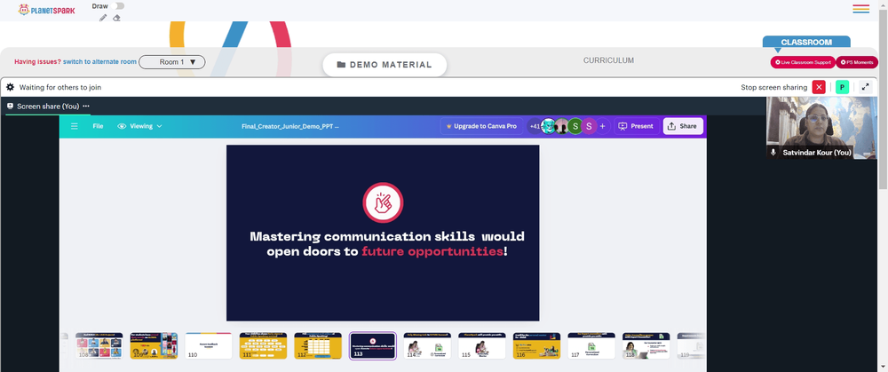Expand the meeting to fullscreen

[x=865, y=87]
